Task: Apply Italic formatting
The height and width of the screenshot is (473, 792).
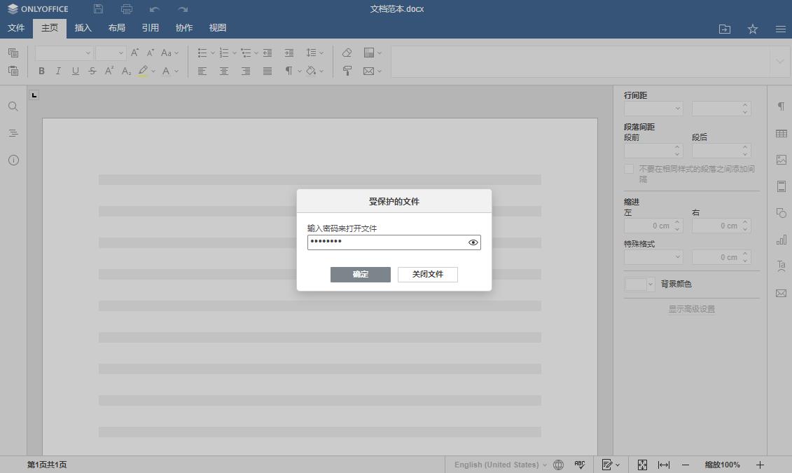Action: pos(58,71)
